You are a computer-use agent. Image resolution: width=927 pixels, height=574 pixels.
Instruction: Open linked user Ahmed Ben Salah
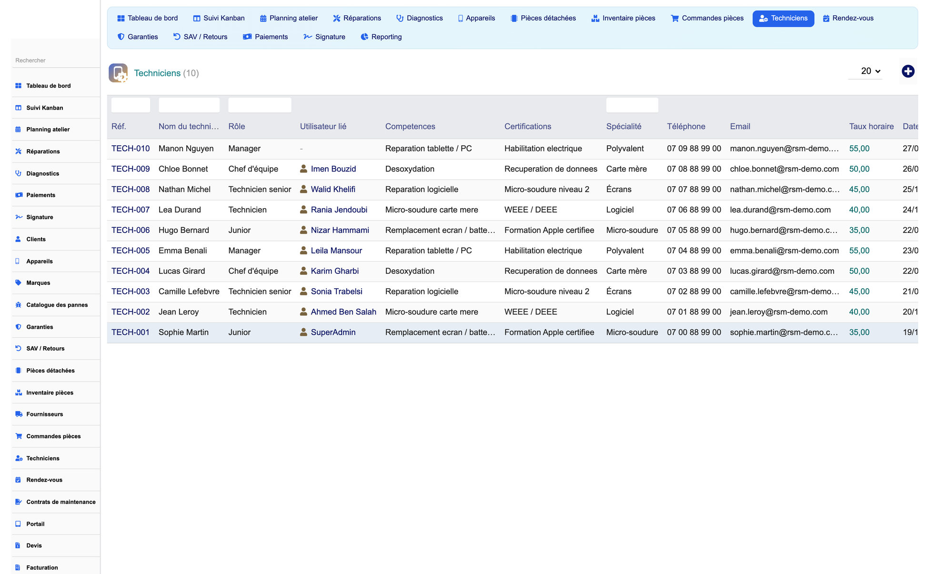pos(343,312)
